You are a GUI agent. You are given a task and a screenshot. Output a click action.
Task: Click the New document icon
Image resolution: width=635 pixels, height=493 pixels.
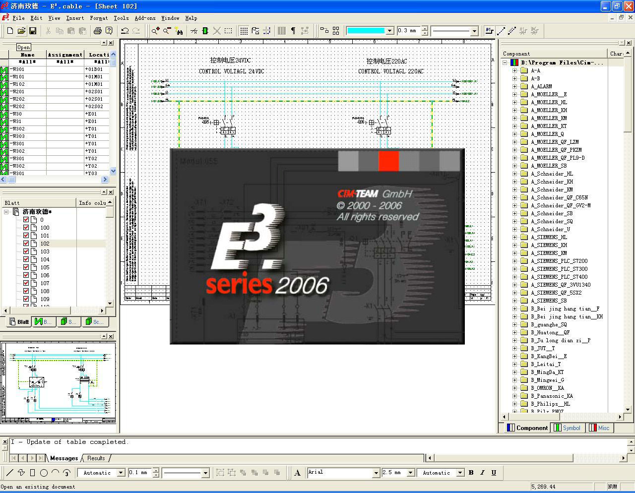10,31
